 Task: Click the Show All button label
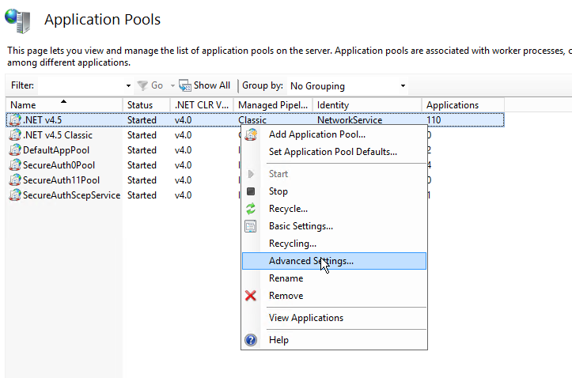[212, 85]
